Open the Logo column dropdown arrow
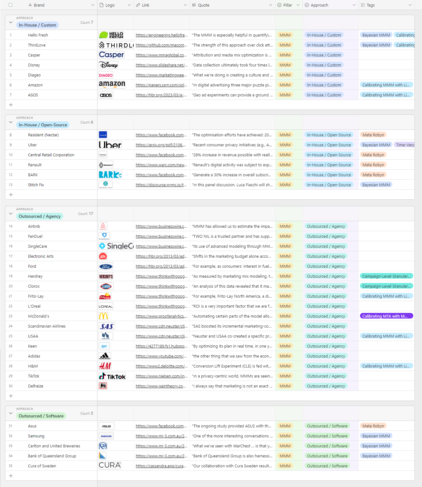The image size is (422, 487). coord(129,5)
